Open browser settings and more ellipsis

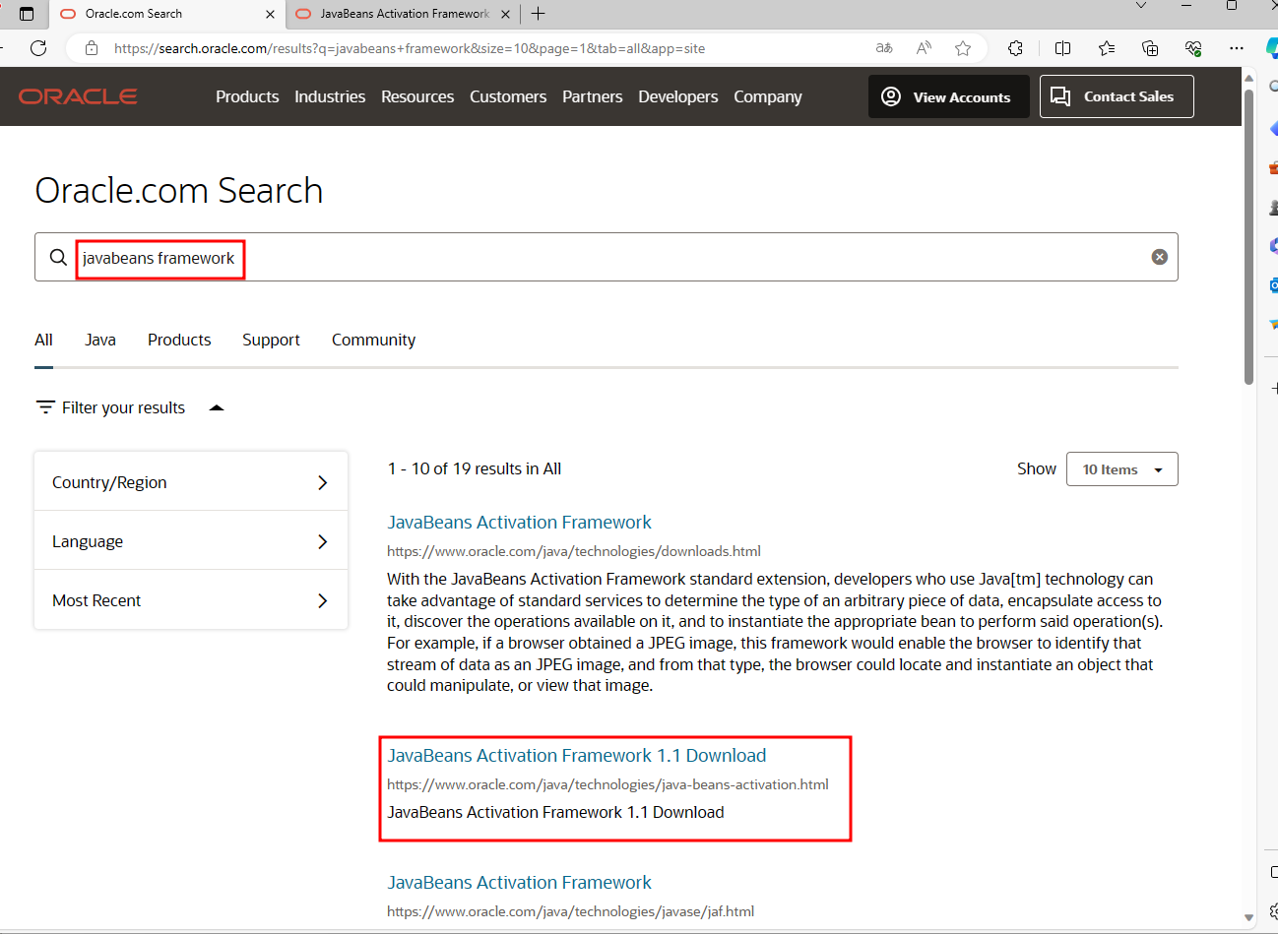point(1237,48)
